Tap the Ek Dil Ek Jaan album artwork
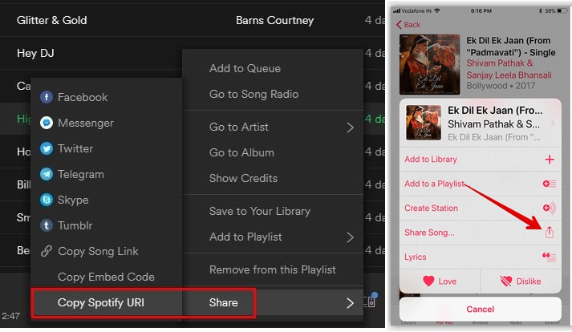 (429, 64)
